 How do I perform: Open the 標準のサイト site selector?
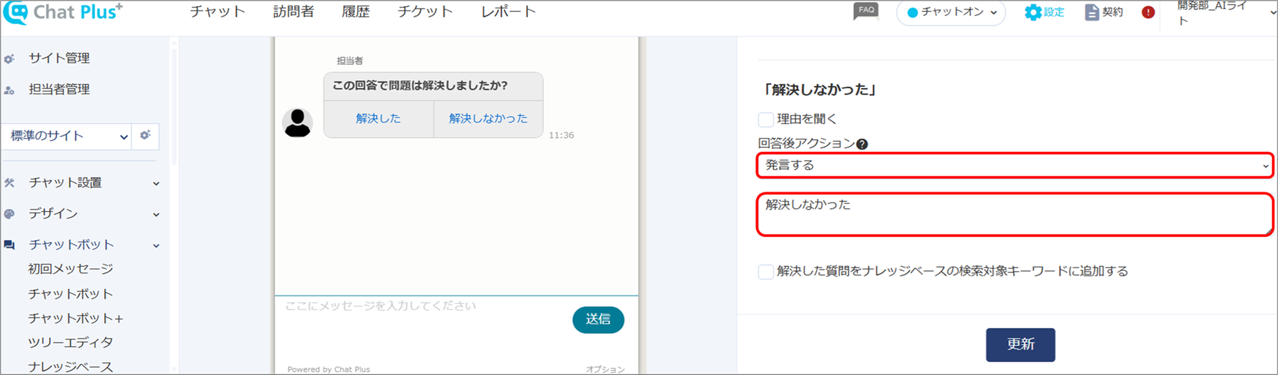pos(67,136)
